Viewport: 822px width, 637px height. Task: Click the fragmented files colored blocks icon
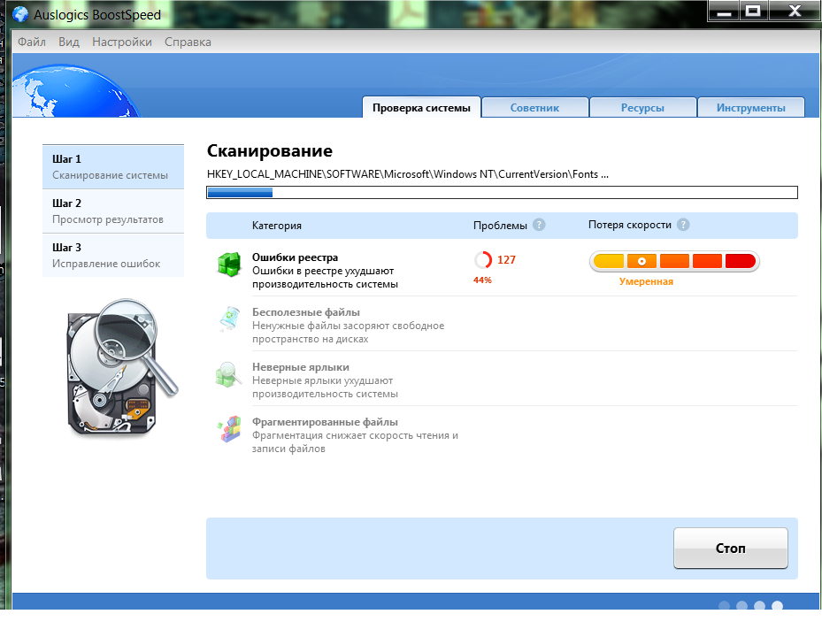pos(229,429)
